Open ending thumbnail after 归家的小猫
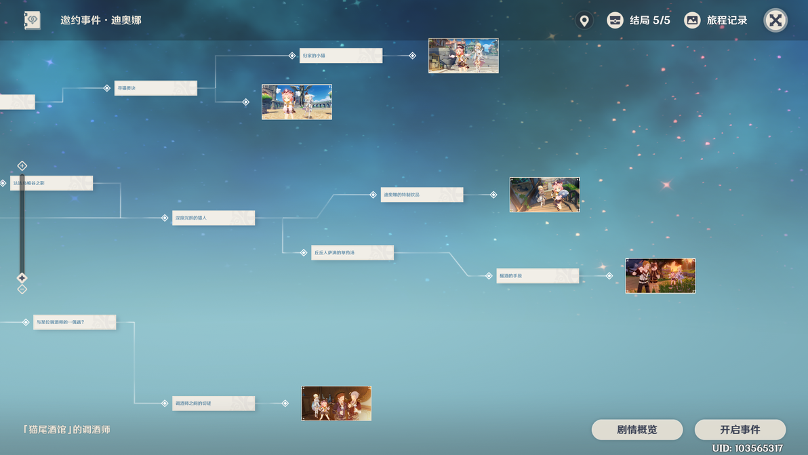The image size is (808, 455). click(463, 56)
